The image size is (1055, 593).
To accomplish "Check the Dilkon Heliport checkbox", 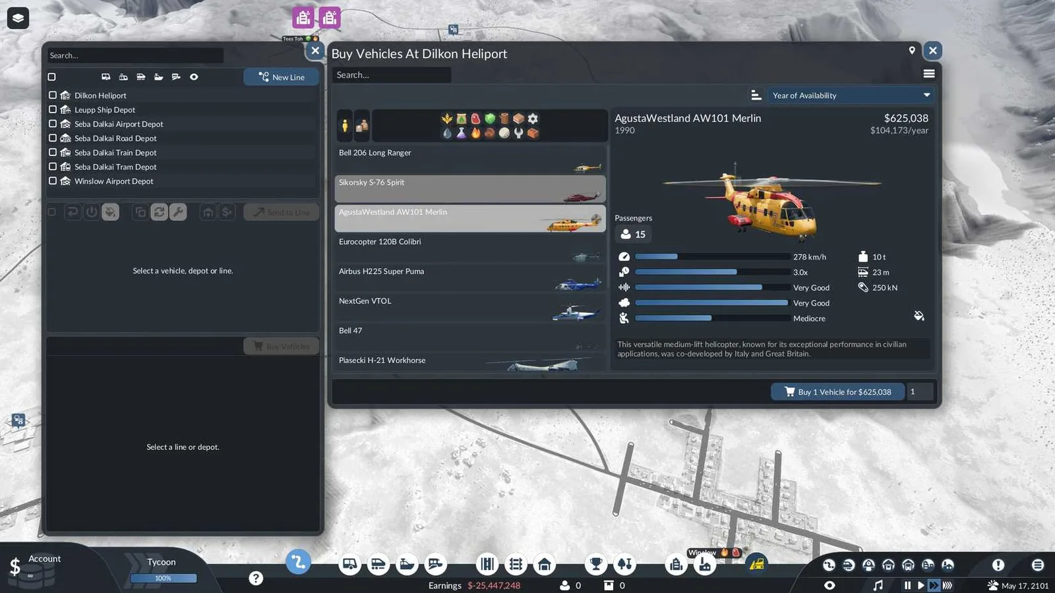I will (53, 95).
